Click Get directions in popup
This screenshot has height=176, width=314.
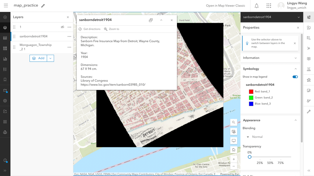[90, 29]
